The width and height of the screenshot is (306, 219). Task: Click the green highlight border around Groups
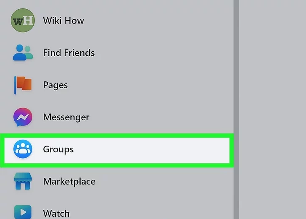click(118, 136)
